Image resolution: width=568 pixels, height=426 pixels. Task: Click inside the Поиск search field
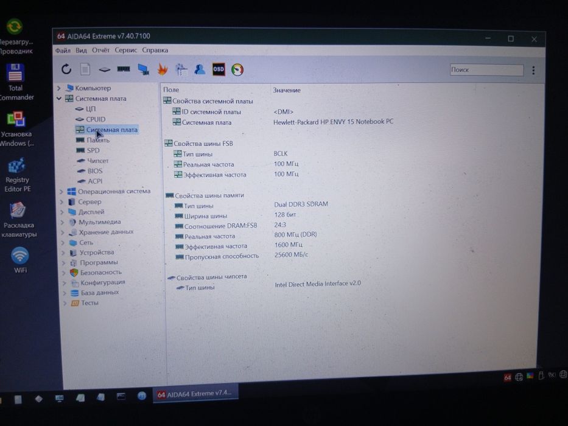[486, 70]
